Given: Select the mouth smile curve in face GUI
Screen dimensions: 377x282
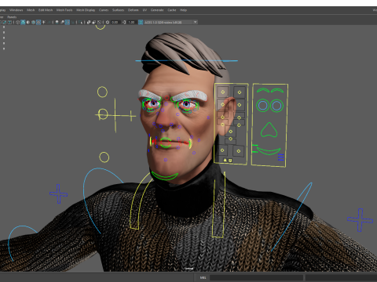Looking at the screenshot, I should [x=269, y=151].
